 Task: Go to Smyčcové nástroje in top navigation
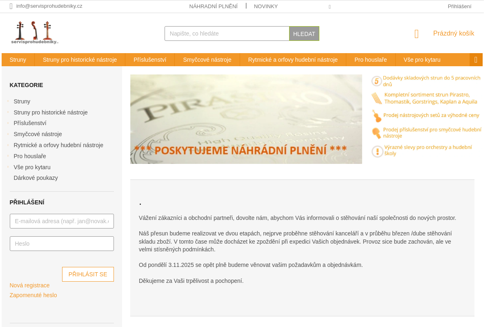coord(207,60)
